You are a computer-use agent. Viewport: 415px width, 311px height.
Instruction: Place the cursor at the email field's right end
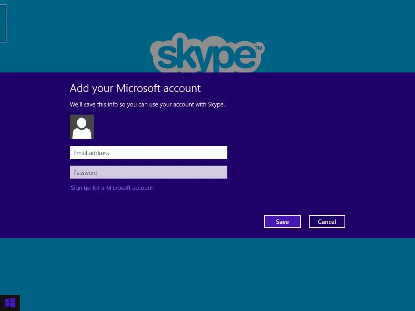pos(225,152)
